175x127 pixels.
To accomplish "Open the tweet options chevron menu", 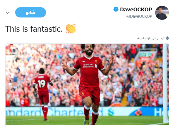I will [8, 13].
